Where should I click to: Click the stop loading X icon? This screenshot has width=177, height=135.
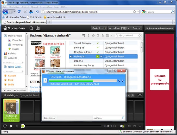point(25,12)
